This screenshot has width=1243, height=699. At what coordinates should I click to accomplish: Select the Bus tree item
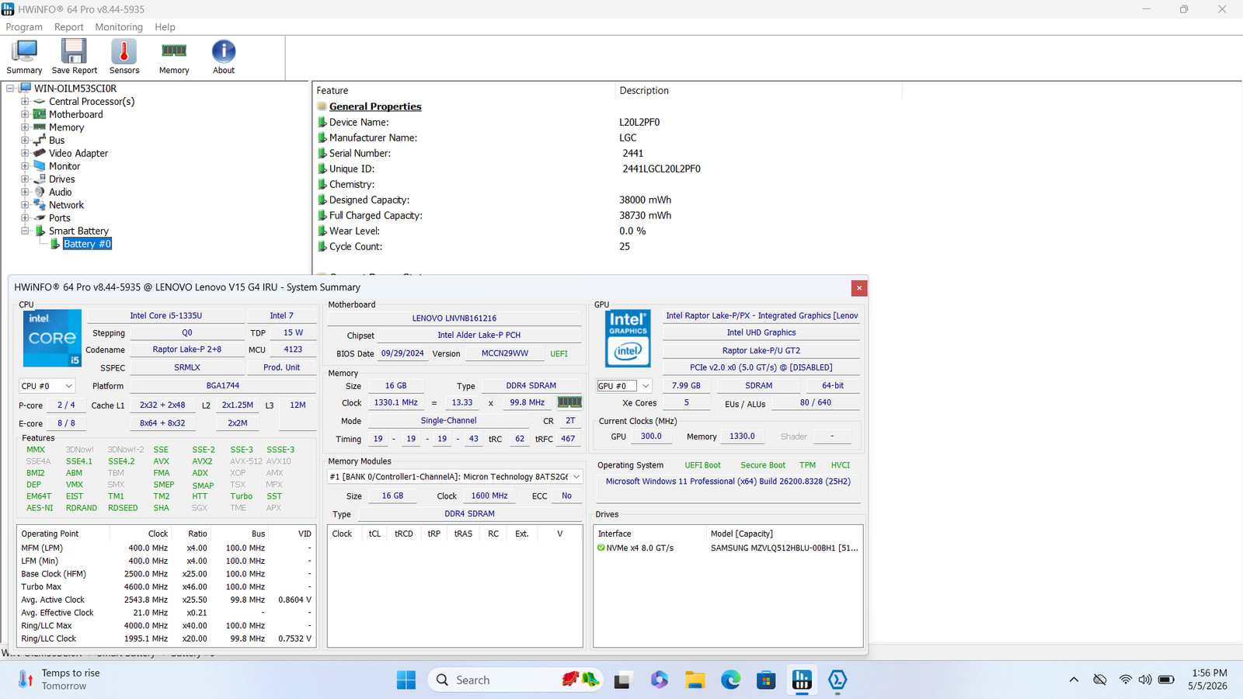coord(57,141)
